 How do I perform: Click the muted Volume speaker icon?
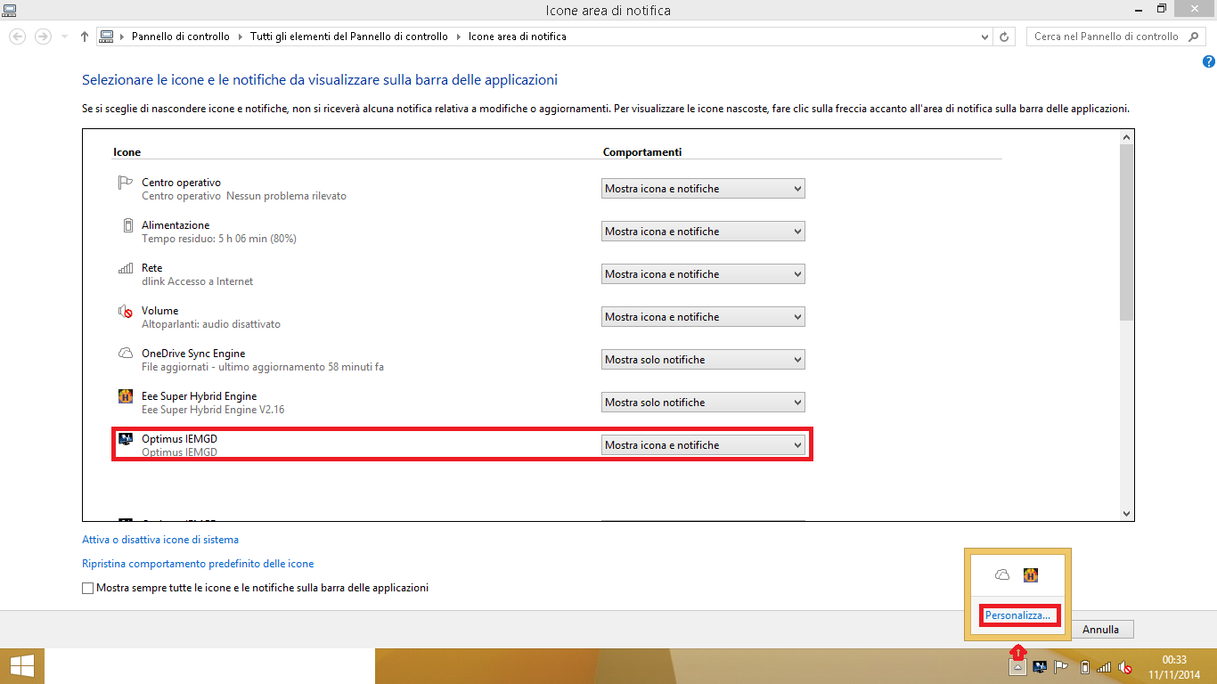126,311
